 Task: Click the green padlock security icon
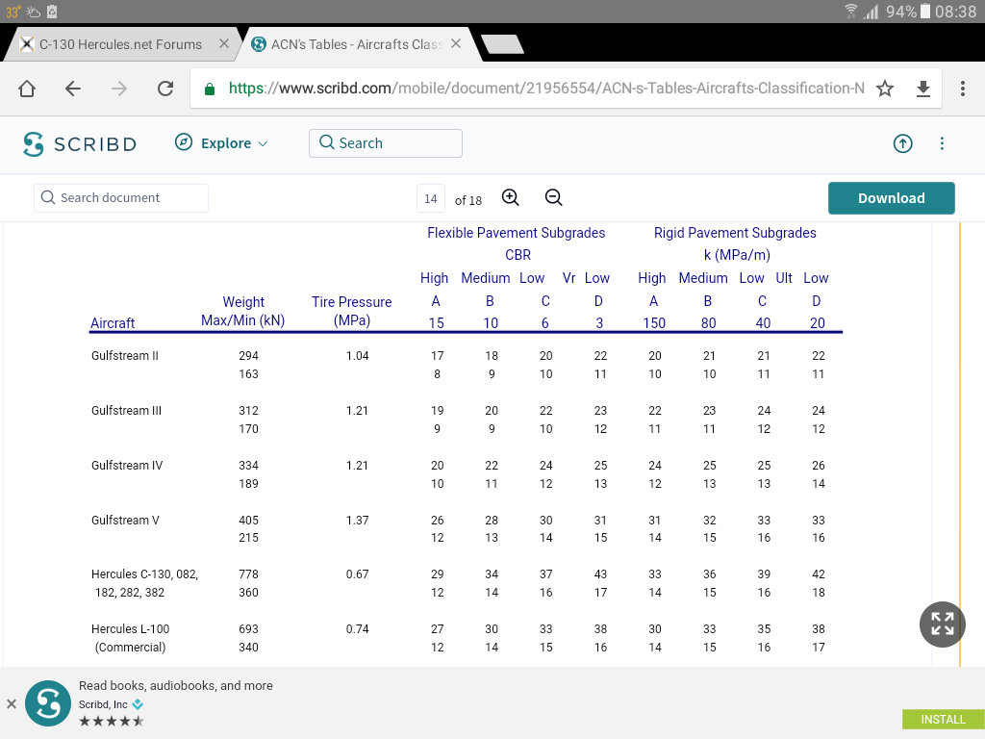[x=210, y=89]
